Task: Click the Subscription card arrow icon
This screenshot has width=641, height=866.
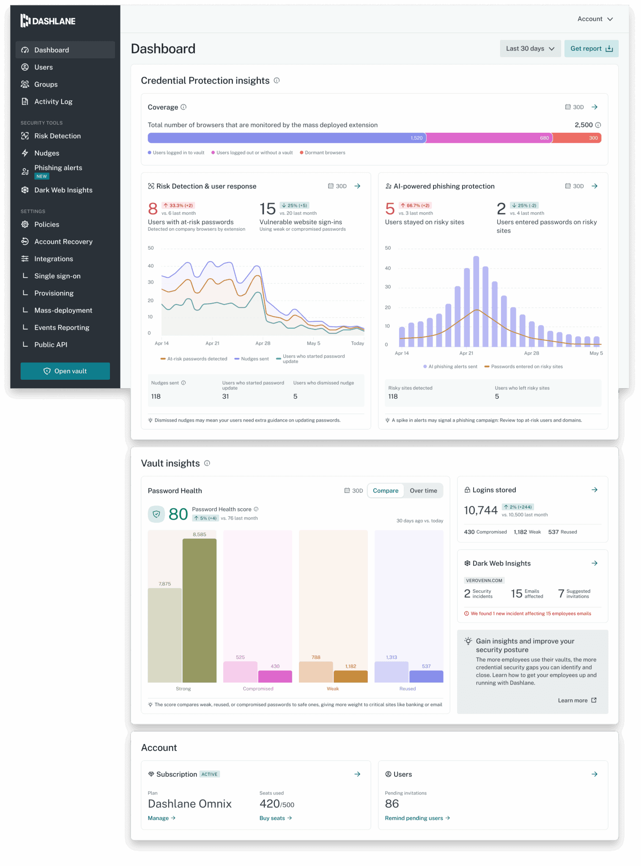Action: (357, 774)
